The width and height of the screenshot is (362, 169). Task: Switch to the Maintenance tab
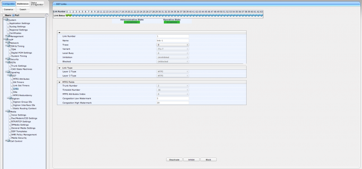coord(23,4)
